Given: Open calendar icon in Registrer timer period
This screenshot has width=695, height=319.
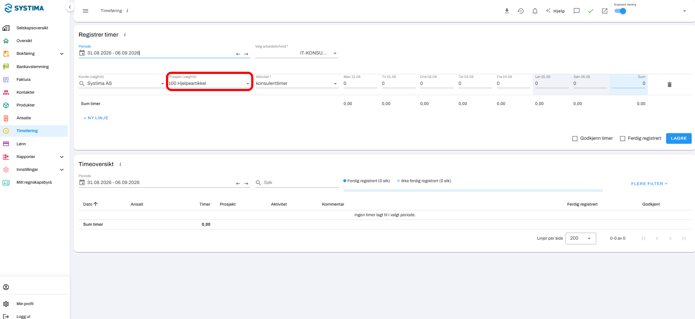Looking at the screenshot, I should tap(82, 53).
